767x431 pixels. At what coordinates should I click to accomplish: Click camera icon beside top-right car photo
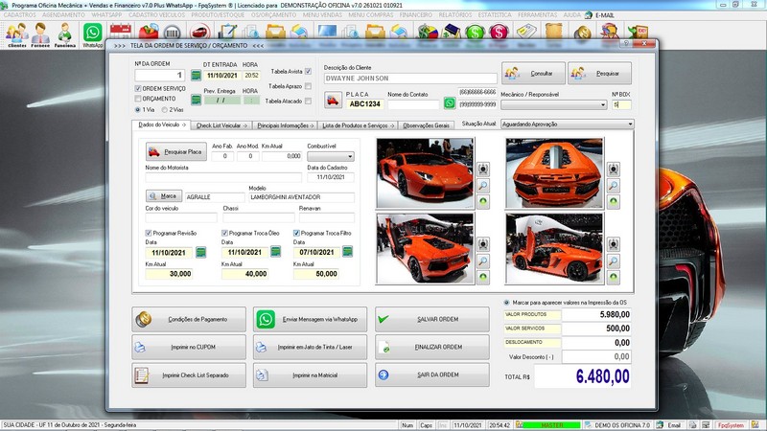pos(614,169)
